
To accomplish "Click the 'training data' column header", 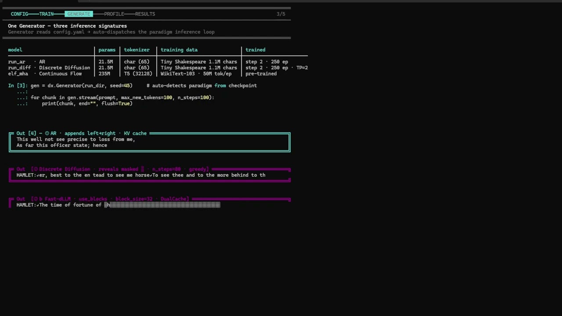I will (x=179, y=50).
